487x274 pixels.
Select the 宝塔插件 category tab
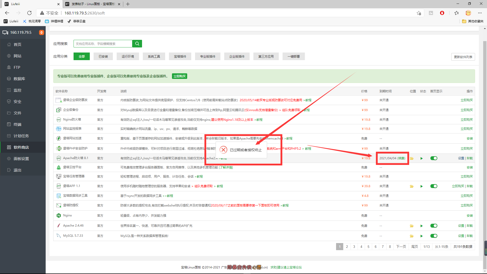click(180, 56)
